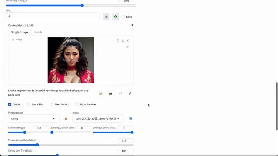Send dimensions with the up arrow icon
278x156 pixels.
(x=130, y=94)
